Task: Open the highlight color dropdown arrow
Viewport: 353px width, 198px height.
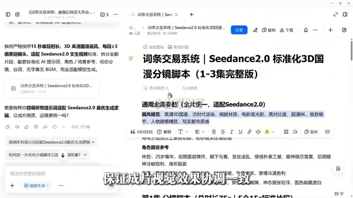Action: [273, 132]
